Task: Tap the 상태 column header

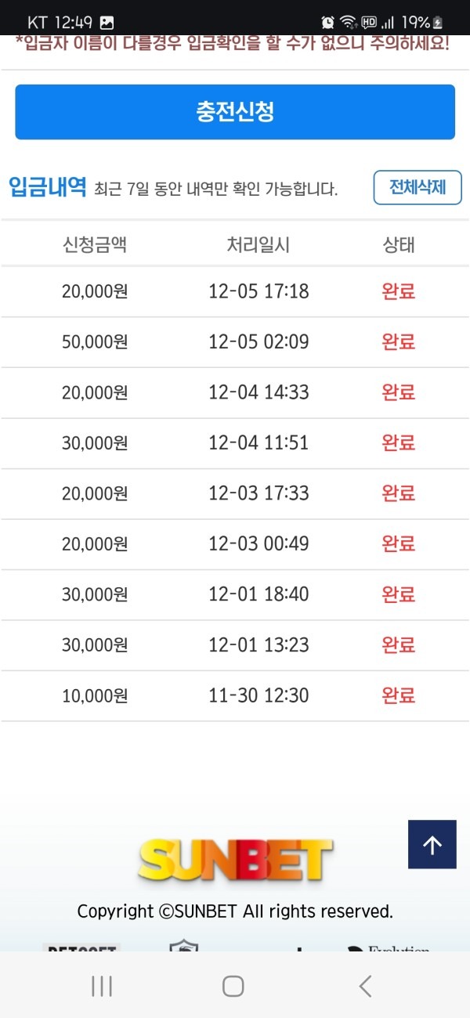Action: [x=399, y=244]
